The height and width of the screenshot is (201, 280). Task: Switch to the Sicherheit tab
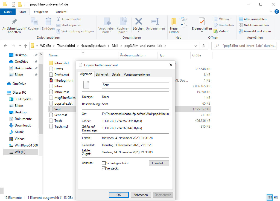pyautogui.click(x=102, y=74)
